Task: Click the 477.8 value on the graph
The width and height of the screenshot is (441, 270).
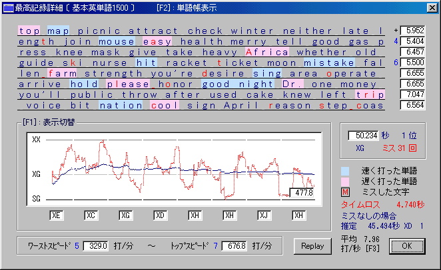Action: (x=302, y=193)
